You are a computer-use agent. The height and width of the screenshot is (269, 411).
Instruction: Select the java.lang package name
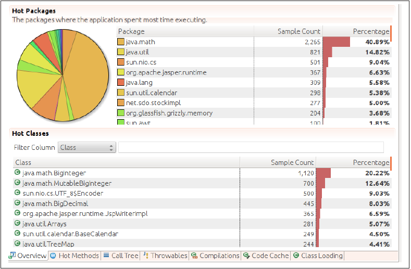[139, 83]
